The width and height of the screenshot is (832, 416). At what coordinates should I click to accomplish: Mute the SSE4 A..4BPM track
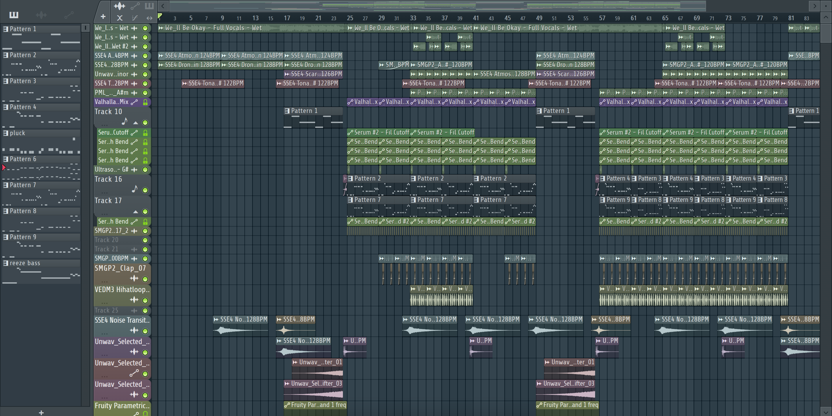[x=145, y=56]
